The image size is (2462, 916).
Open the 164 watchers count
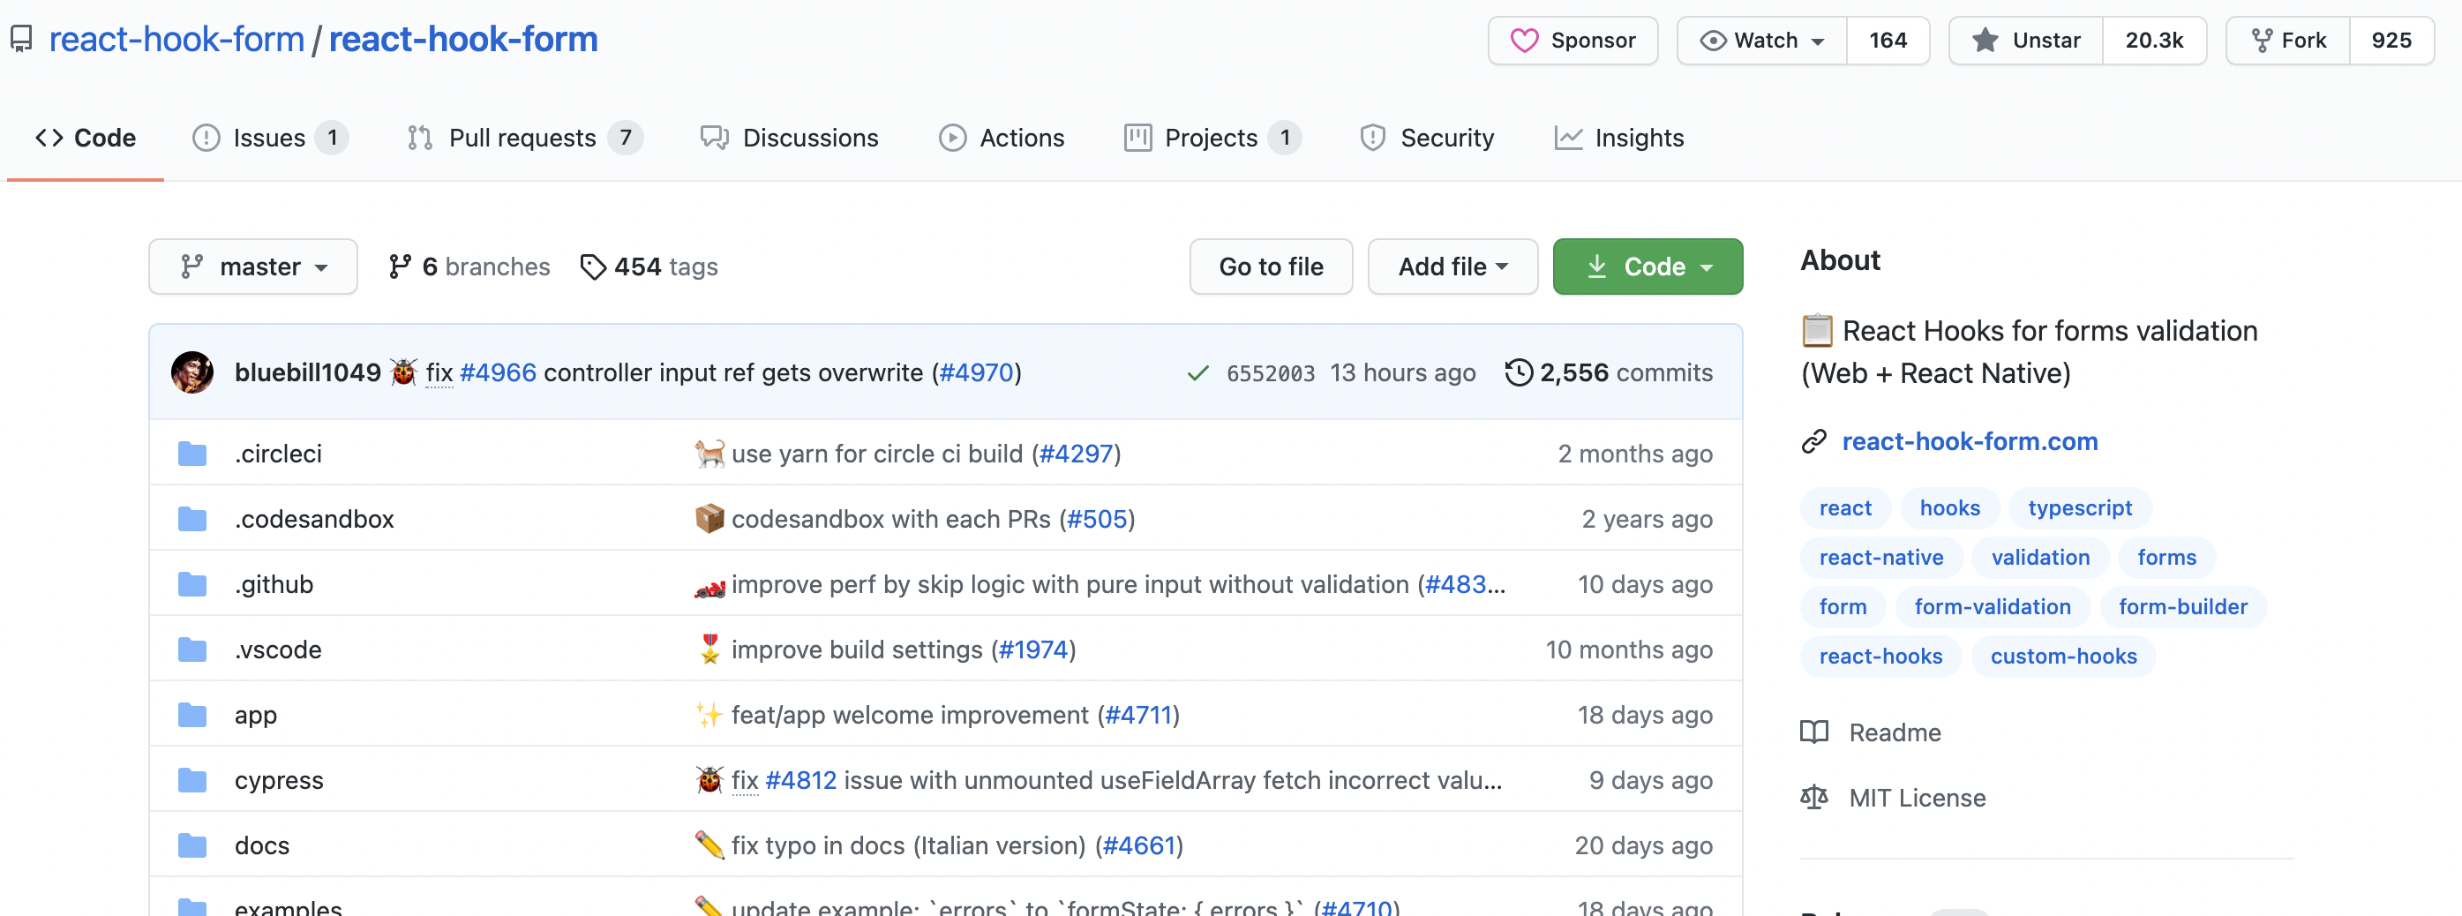pyautogui.click(x=1888, y=41)
